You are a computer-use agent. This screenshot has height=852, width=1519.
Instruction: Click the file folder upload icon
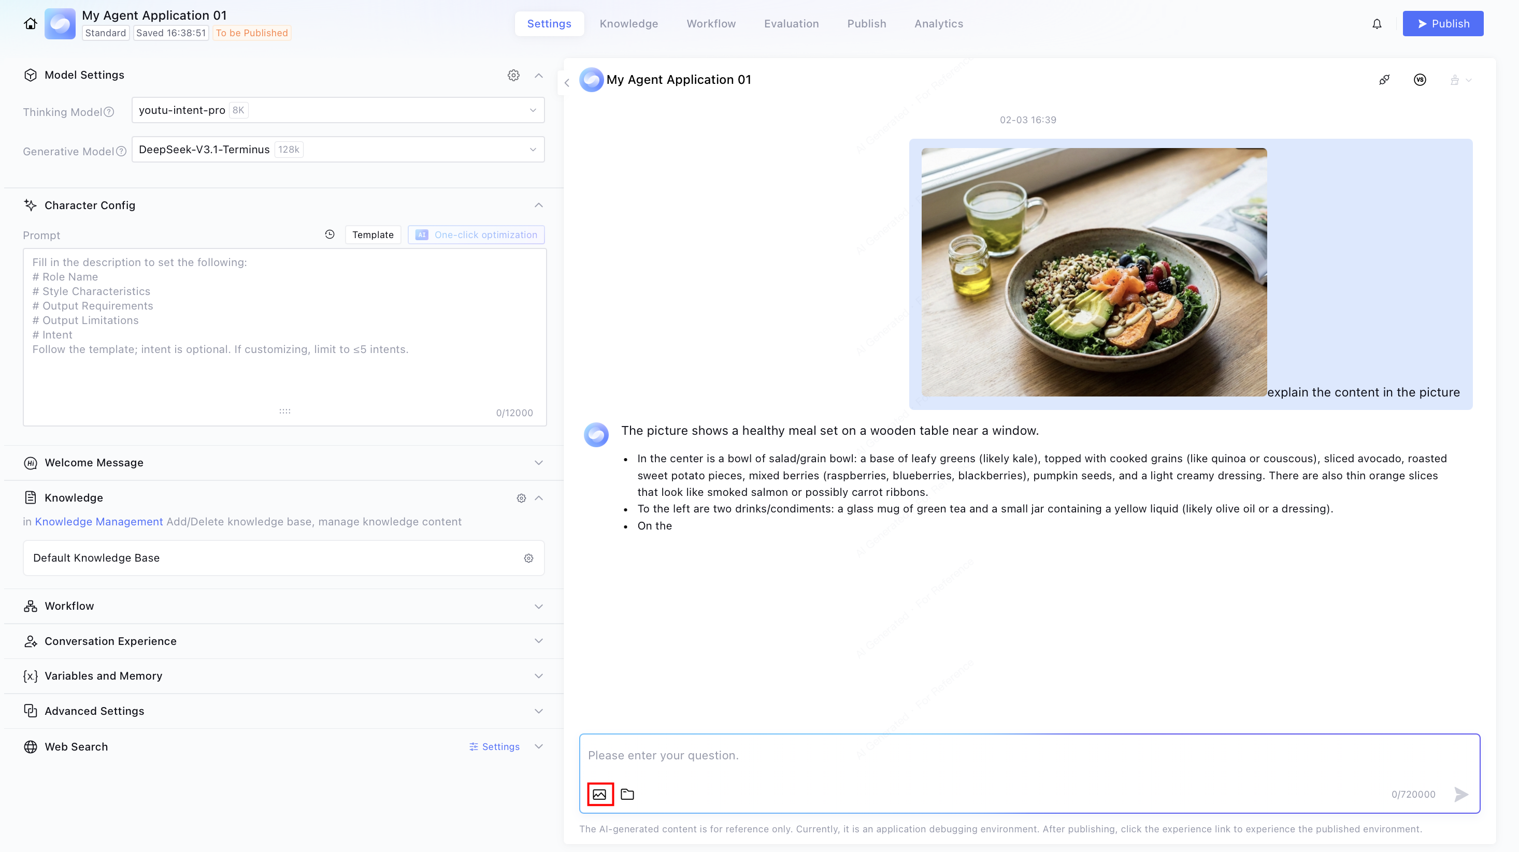pyautogui.click(x=627, y=794)
